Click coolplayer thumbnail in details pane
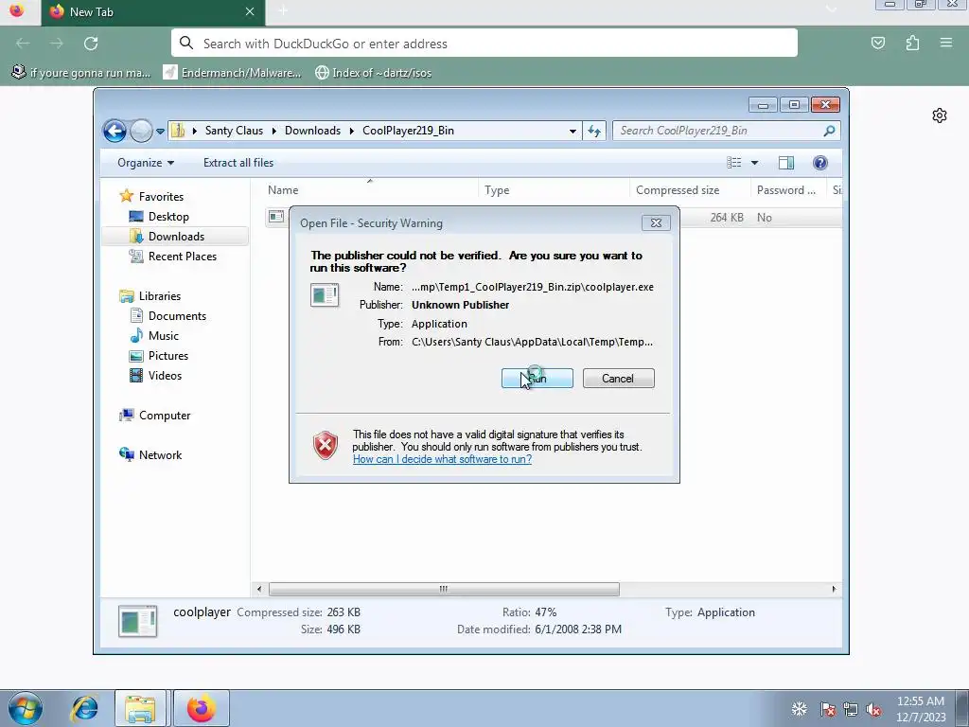The width and height of the screenshot is (969, 727). point(138,621)
